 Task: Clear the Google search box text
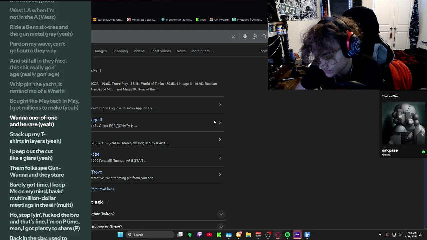pyautogui.click(x=233, y=37)
